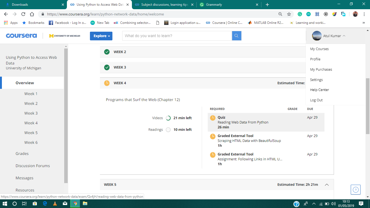This screenshot has width=370, height=208.
Task: Click the Week 4 clock status icon
Action: 107,83
